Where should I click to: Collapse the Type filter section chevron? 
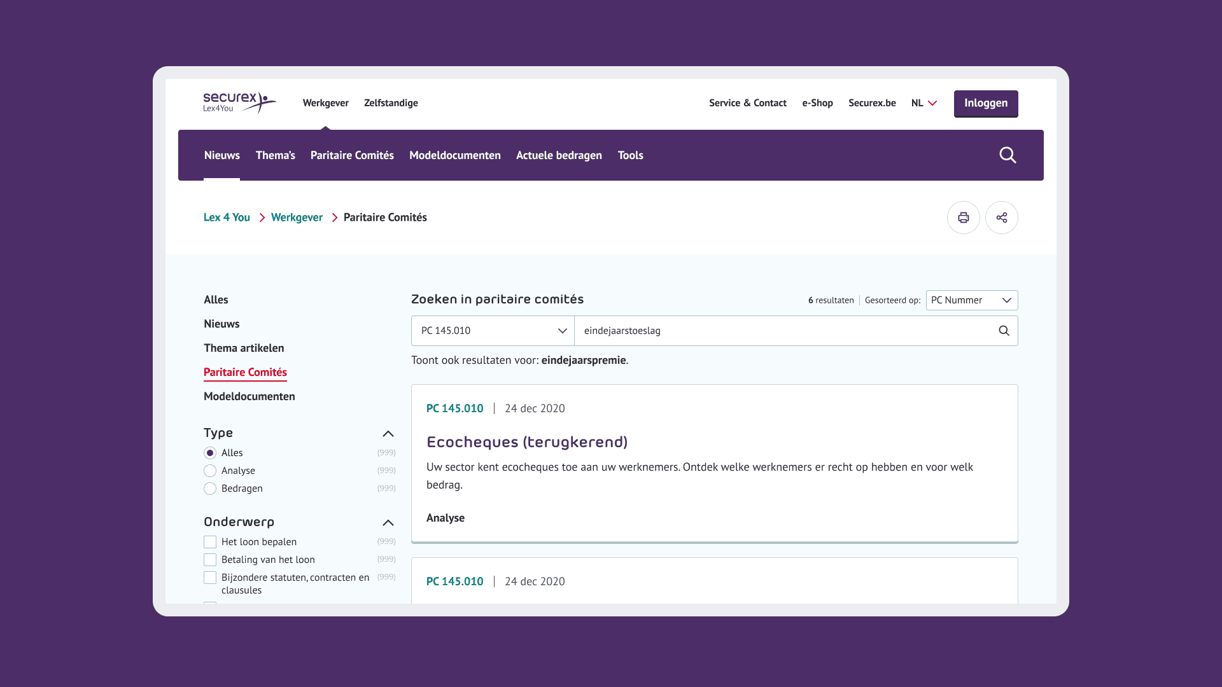[x=388, y=433]
